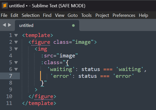The width and height of the screenshot is (156, 110).
Task: Click the 'waiting' key on line 6
Action: 61,69
